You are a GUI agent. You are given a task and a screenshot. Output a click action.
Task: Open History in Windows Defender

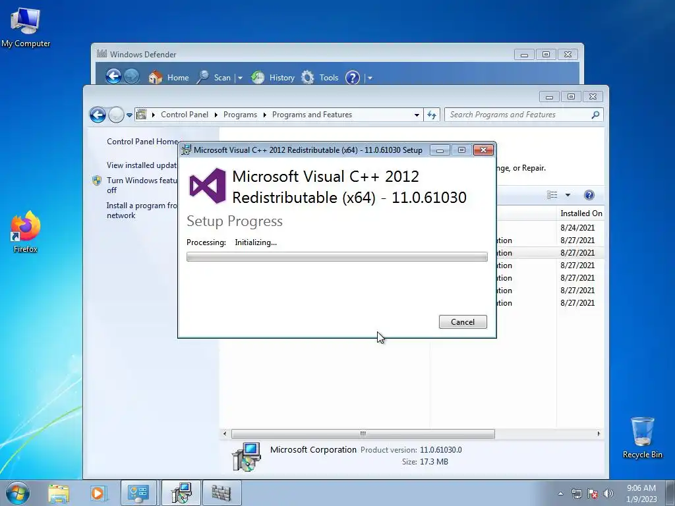[x=281, y=78]
